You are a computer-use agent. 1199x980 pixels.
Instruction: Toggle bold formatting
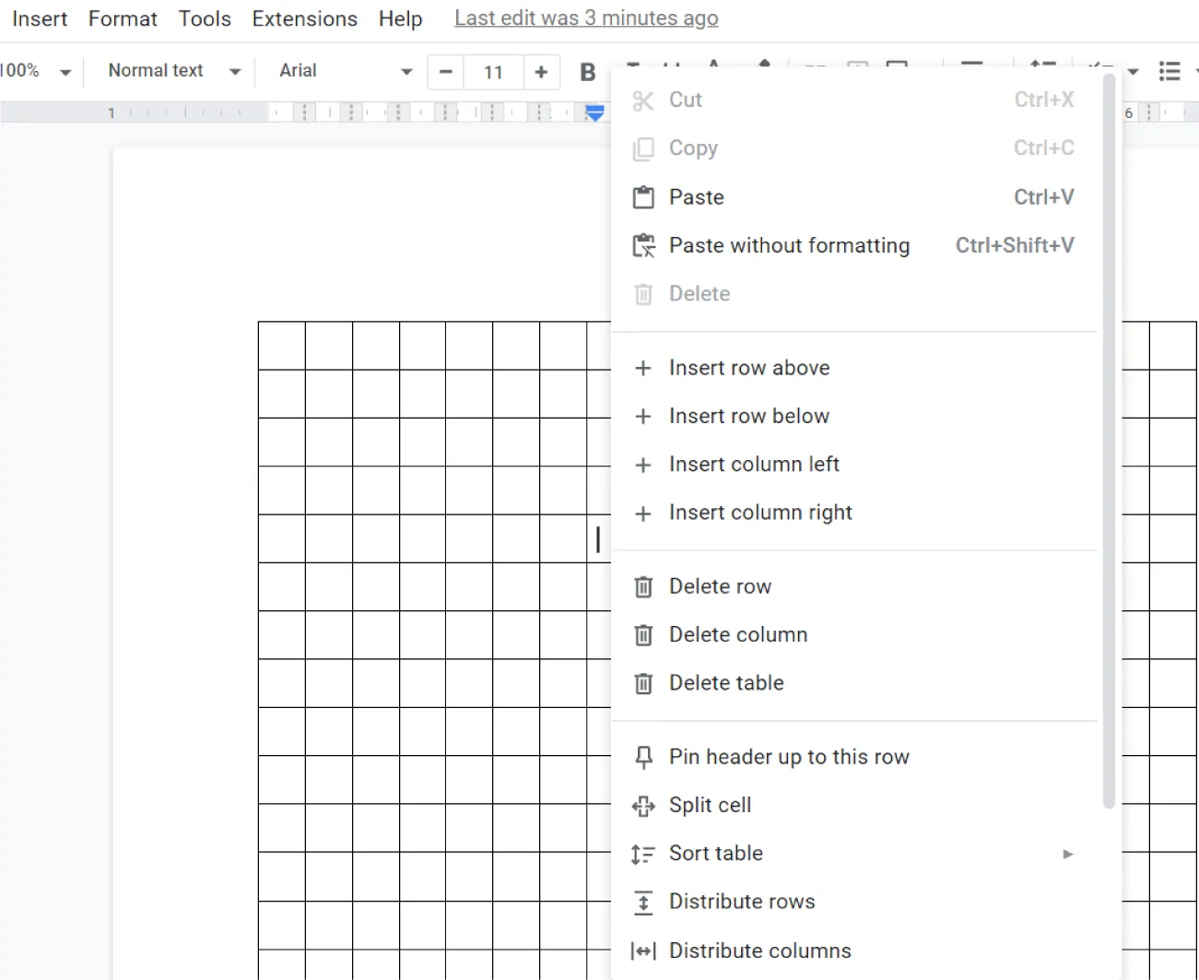click(587, 71)
